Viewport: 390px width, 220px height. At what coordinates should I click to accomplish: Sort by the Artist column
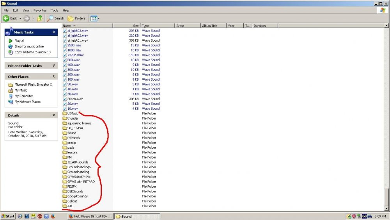click(x=188, y=26)
